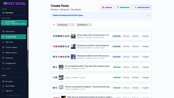The height and width of the screenshot is (98, 174).
Task: Click the filter funnel icon
Action: (x=54, y=25)
